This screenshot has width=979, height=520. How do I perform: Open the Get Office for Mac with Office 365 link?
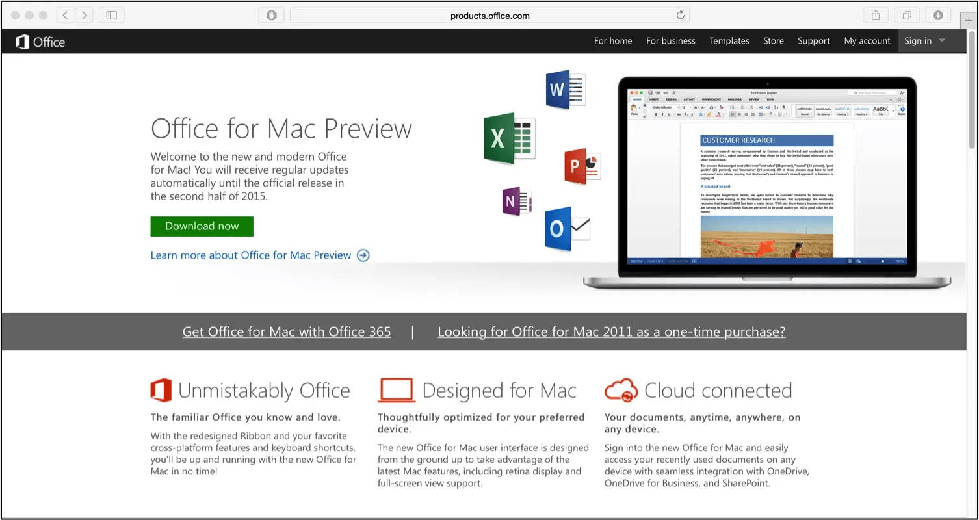point(287,332)
